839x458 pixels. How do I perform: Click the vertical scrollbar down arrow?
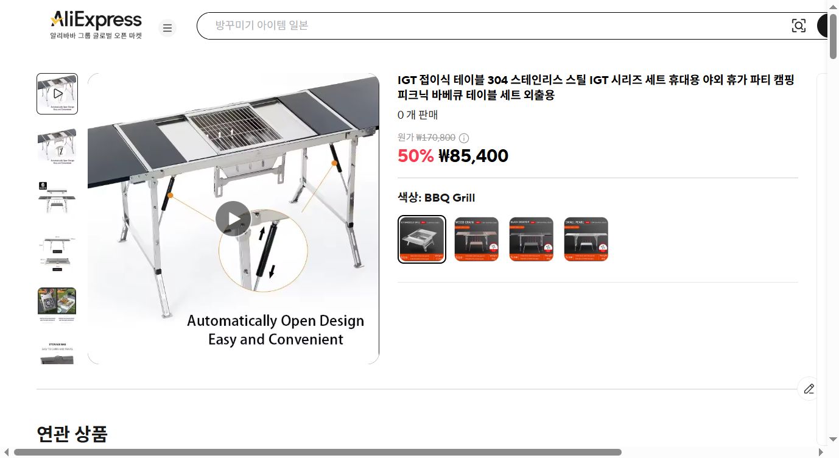[x=833, y=439]
